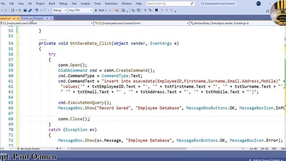This screenshot has width=286, height=161.
Task: Click the green No issues found status icon
Action: pyautogui.click(x=18, y=149)
